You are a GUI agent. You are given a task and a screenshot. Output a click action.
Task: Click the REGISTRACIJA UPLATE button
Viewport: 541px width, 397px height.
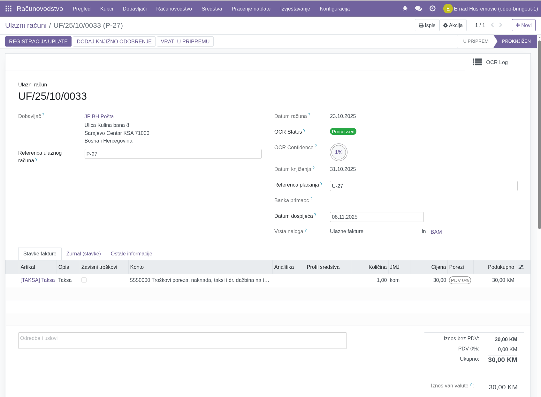pos(38,41)
